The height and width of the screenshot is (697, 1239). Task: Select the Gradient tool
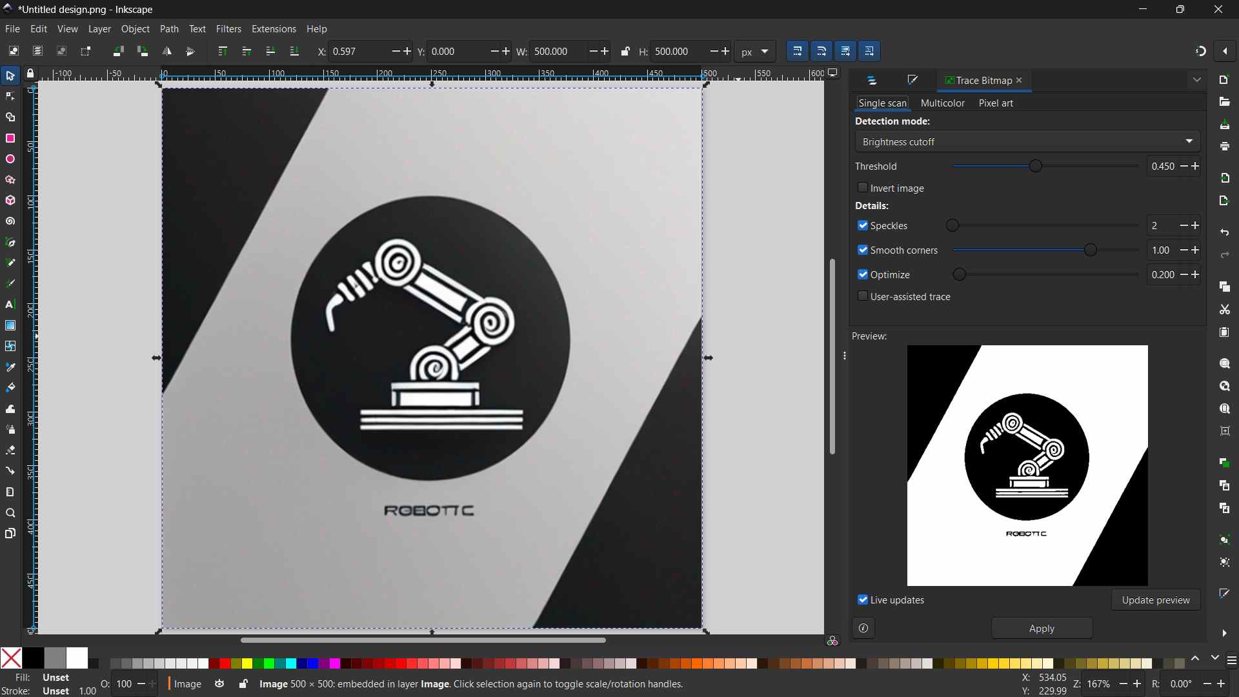(10, 325)
